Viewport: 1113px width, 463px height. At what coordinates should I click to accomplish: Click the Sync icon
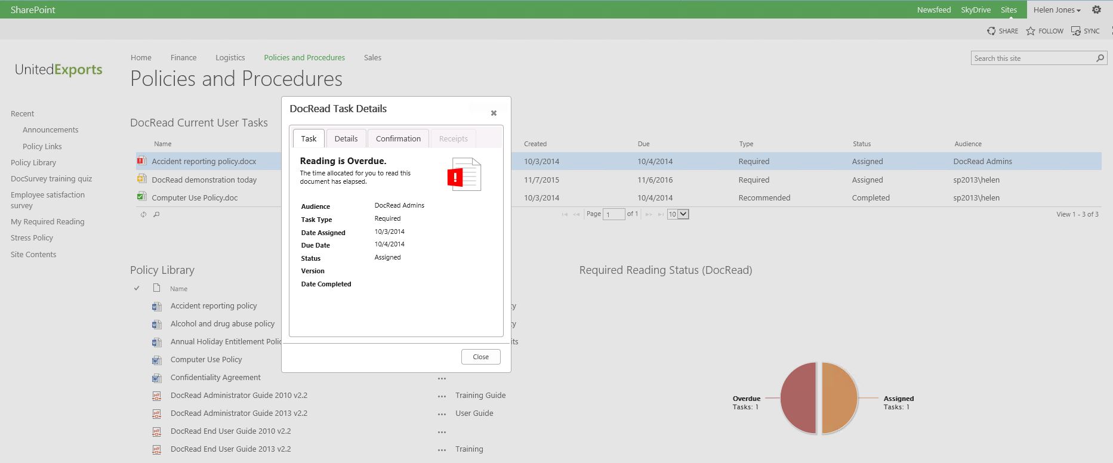pyautogui.click(x=1076, y=31)
